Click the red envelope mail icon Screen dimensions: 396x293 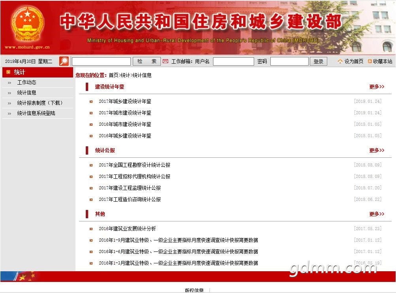pos(166,61)
